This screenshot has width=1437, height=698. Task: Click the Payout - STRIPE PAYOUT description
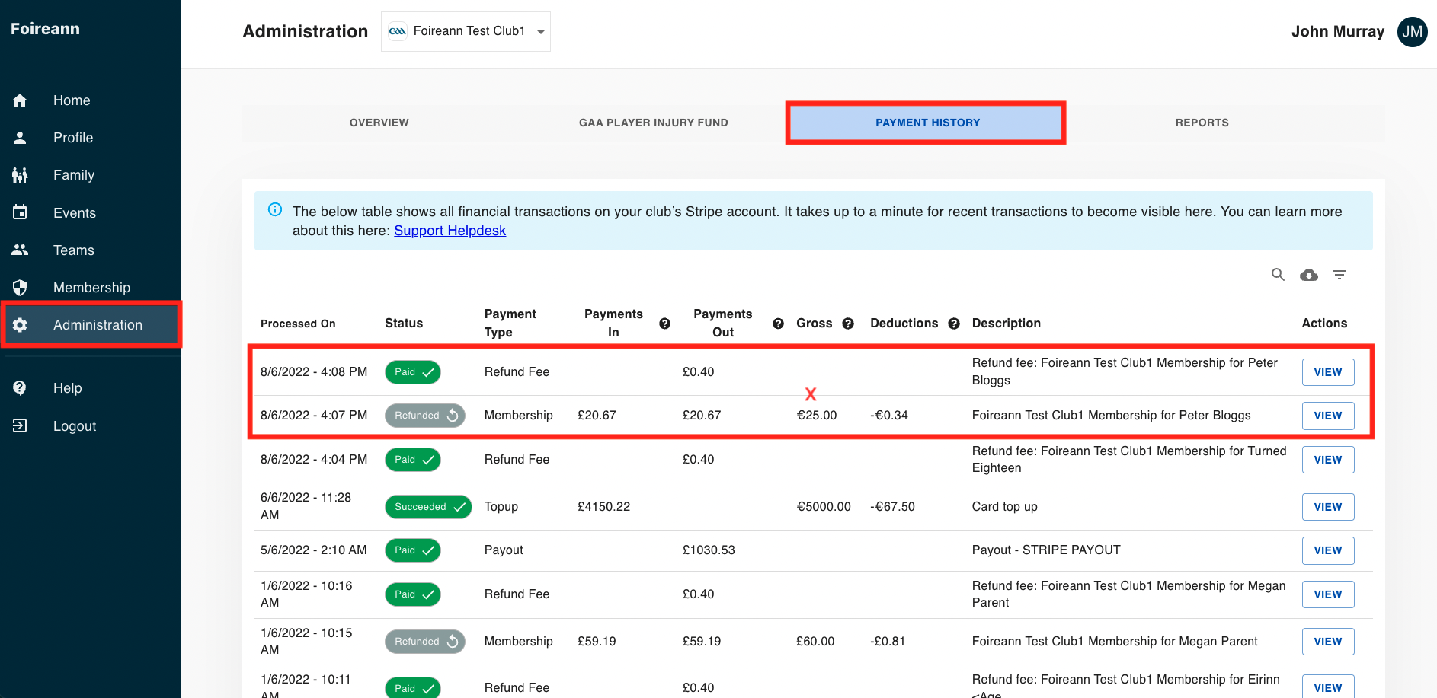coord(1046,550)
